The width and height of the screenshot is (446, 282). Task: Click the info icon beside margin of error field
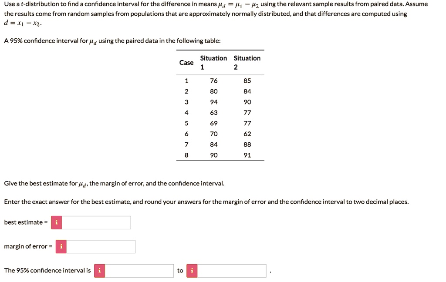click(61, 246)
